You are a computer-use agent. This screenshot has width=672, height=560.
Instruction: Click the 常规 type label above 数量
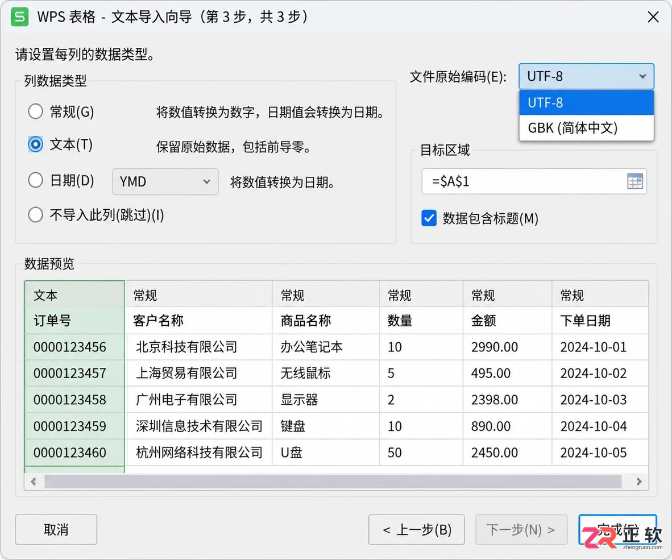(x=421, y=295)
